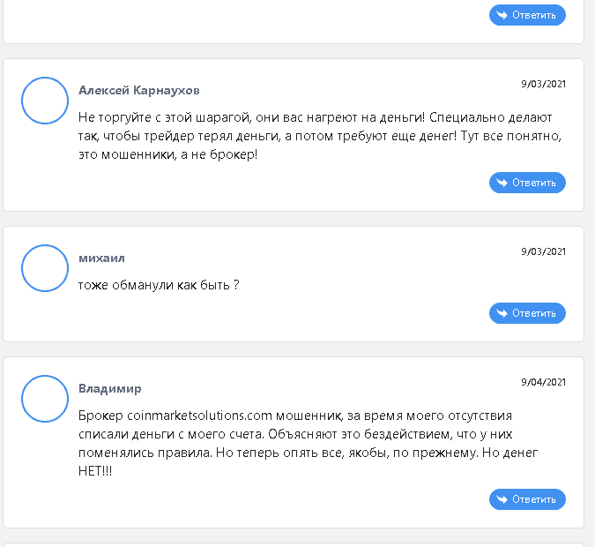Click arrow icon in михаил's reply button
The height and width of the screenshot is (547, 595).
[x=502, y=313]
